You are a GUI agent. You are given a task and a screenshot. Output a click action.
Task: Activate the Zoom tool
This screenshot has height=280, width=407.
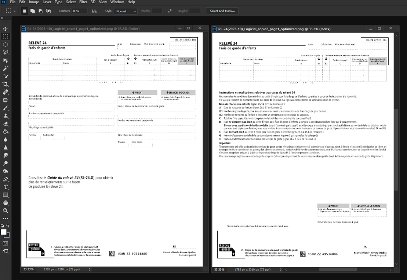coord(6,211)
